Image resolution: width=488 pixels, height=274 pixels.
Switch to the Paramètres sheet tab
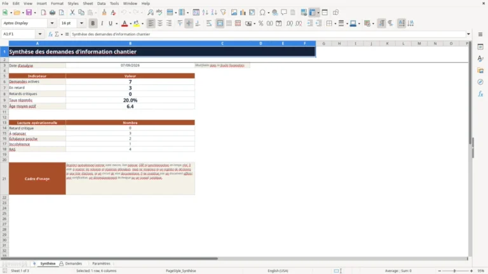click(x=101, y=263)
